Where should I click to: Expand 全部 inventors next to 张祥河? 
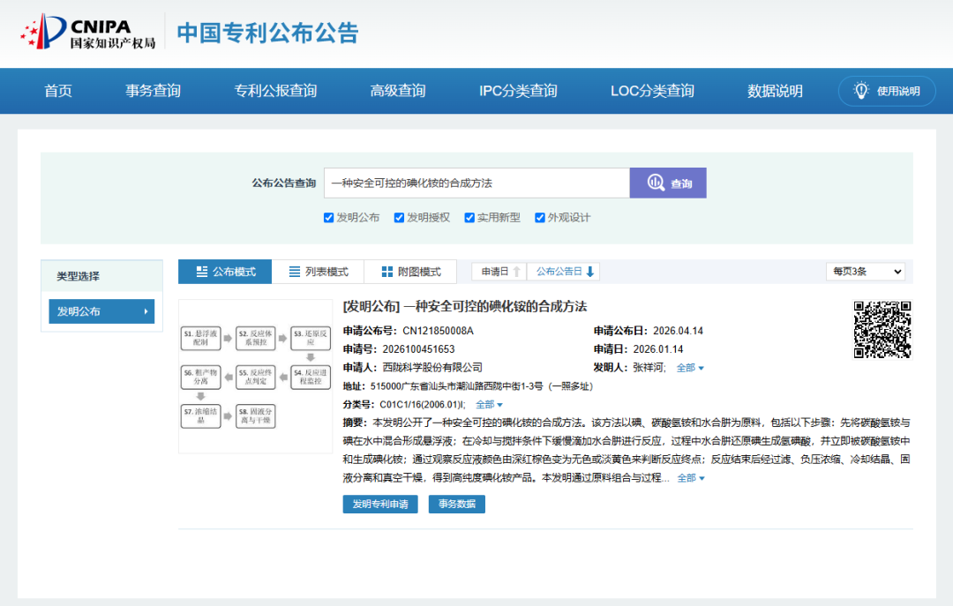point(690,368)
